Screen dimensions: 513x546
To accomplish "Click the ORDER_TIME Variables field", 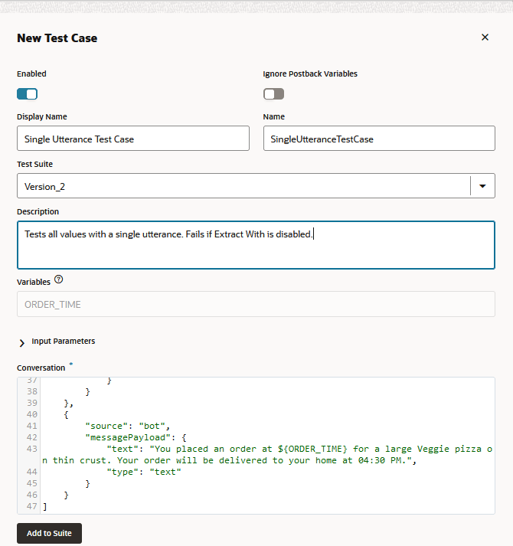I will click(256, 304).
